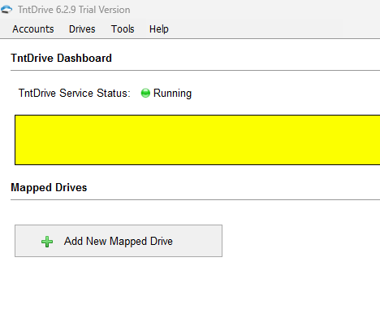Open the Accounts menu
This screenshot has width=380, height=310.
click(x=33, y=29)
